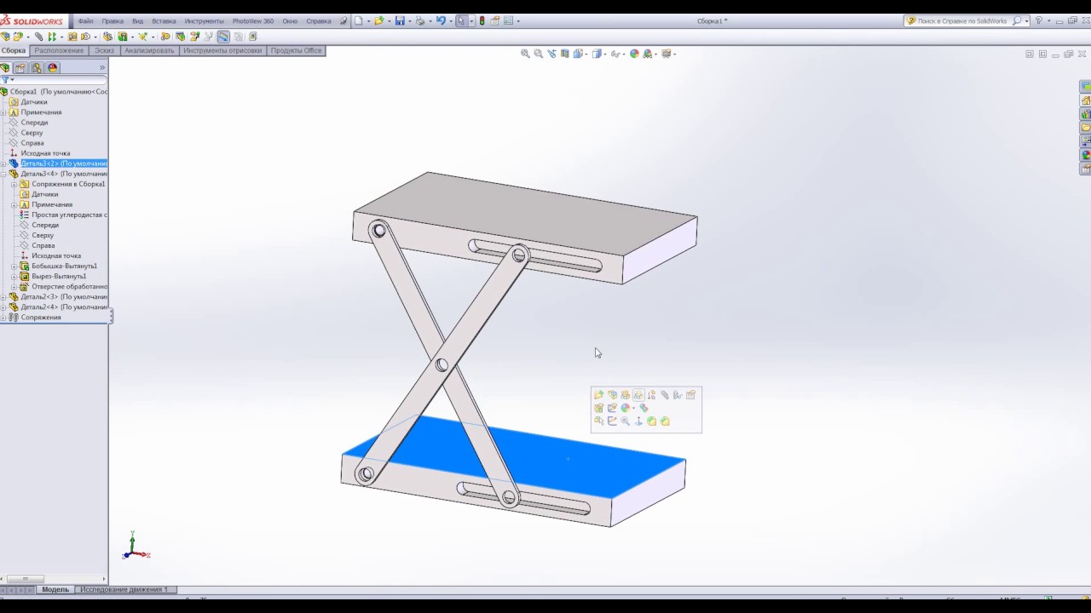Switch to the Расположение tab
Image resolution: width=1091 pixels, height=613 pixels.
[59, 50]
